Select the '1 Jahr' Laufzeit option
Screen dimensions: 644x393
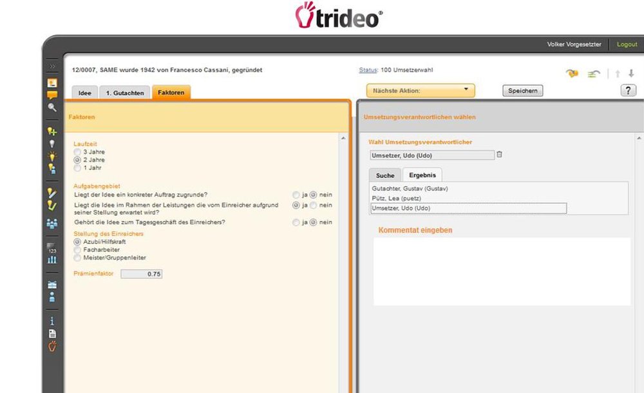tap(77, 168)
